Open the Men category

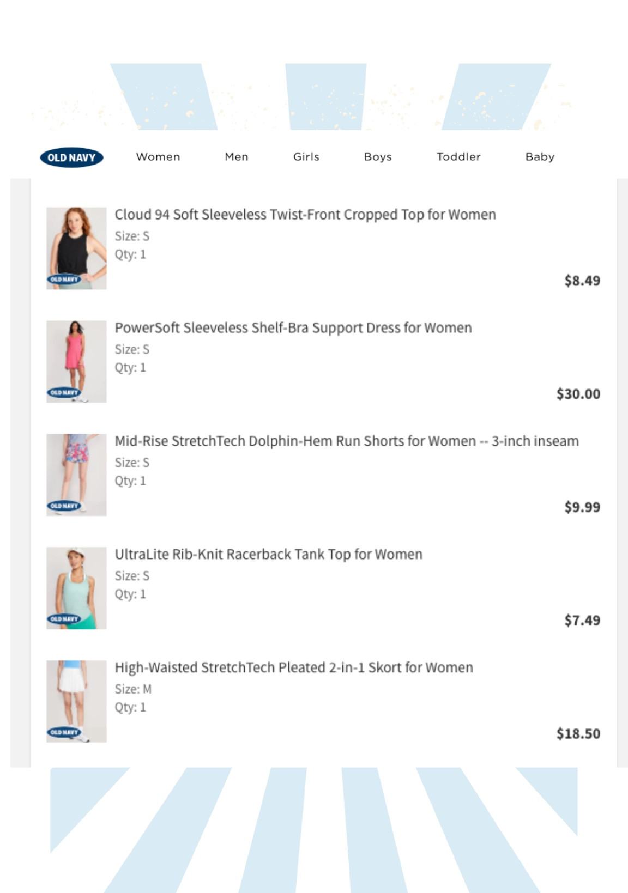[x=237, y=157]
